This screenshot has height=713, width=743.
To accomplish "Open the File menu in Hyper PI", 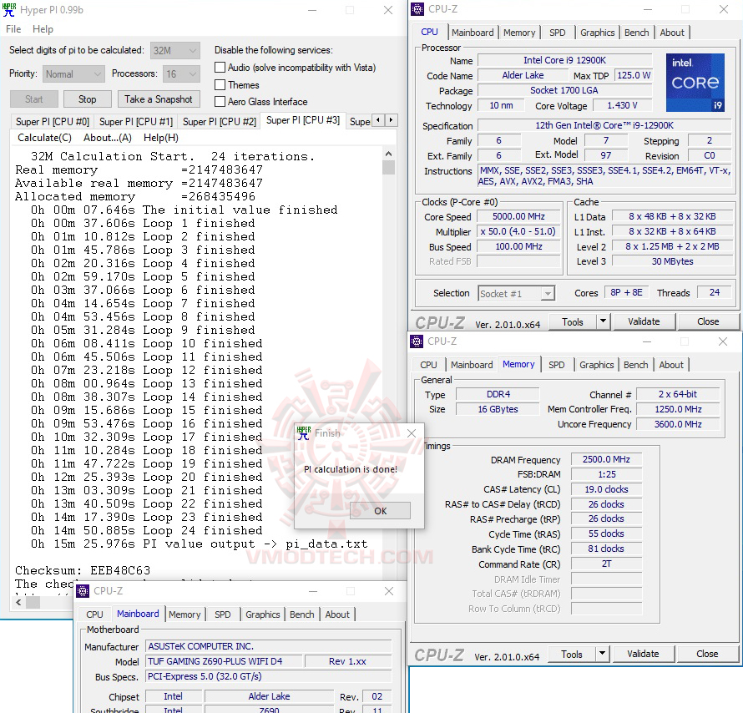I will (x=13, y=29).
